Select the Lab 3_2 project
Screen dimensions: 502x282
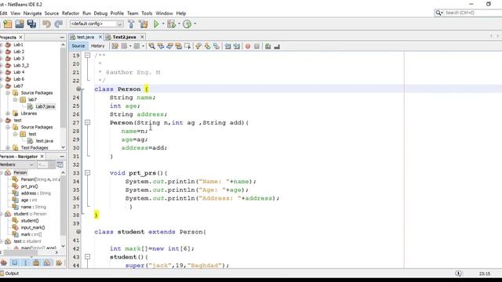pos(21,65)
